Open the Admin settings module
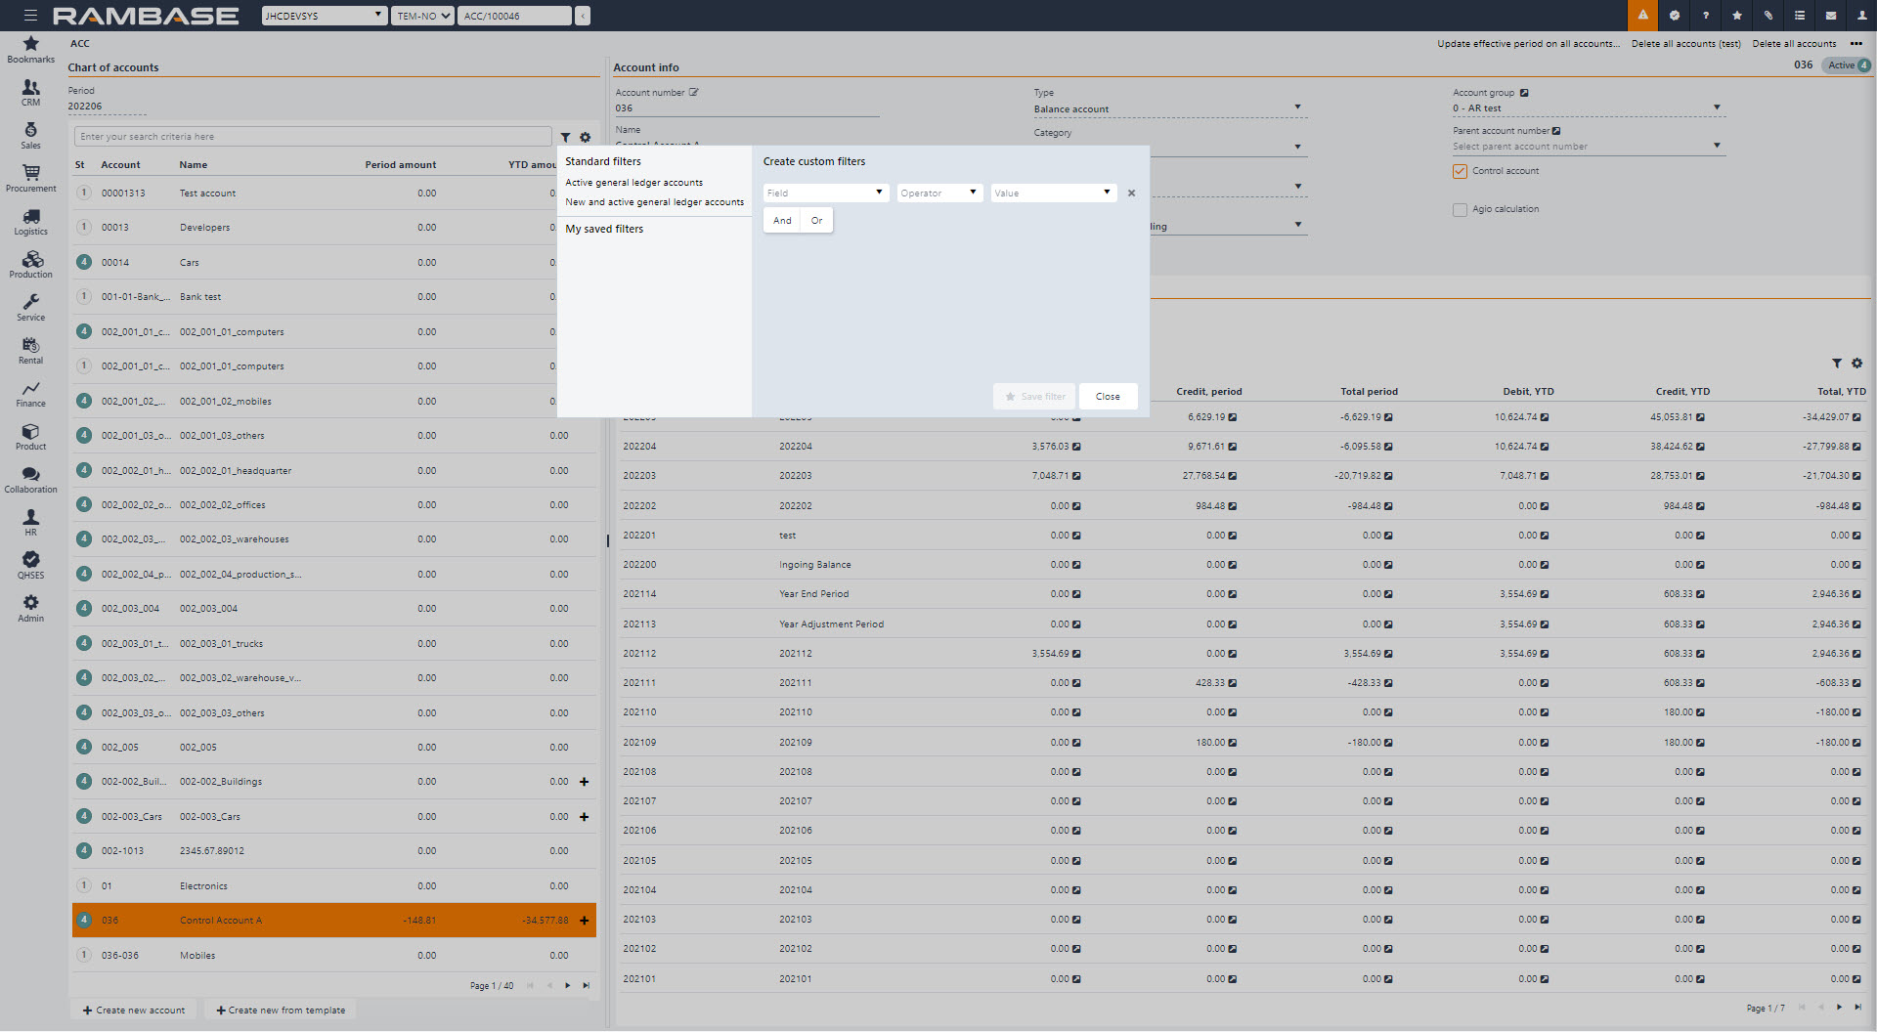 (x=30, y=608)
